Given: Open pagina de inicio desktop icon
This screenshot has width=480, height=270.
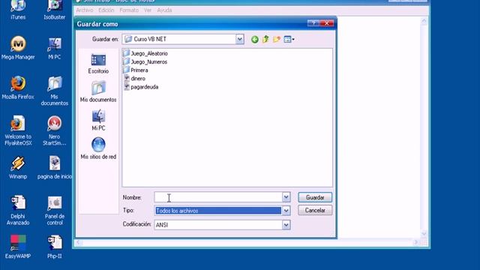Looking at the screenshot, I should click(x=55, y=167).
